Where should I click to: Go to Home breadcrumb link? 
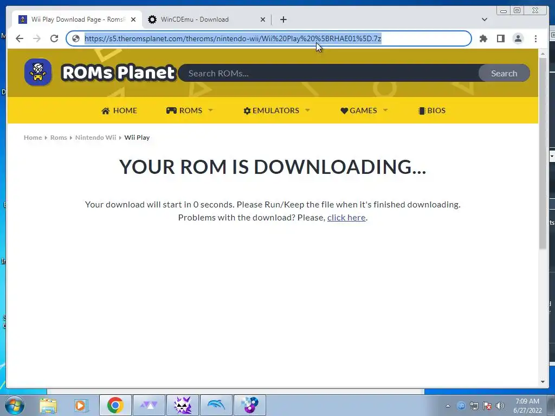(33, 138)
